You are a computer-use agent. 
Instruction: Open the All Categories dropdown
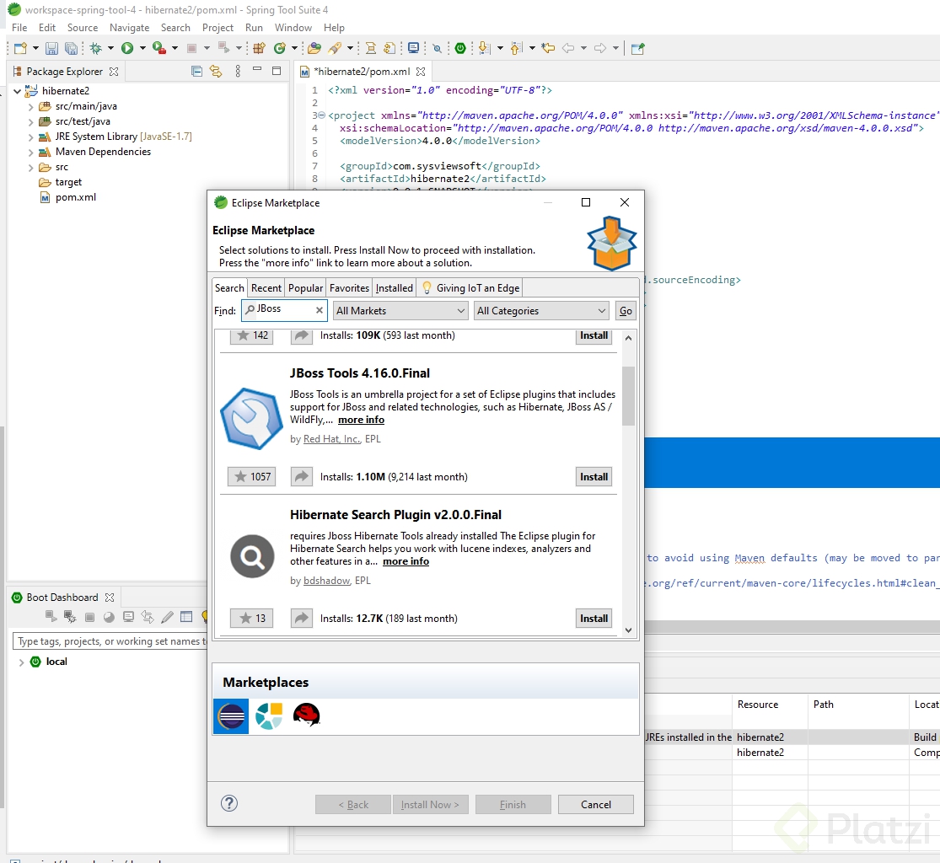click(541, 310)
